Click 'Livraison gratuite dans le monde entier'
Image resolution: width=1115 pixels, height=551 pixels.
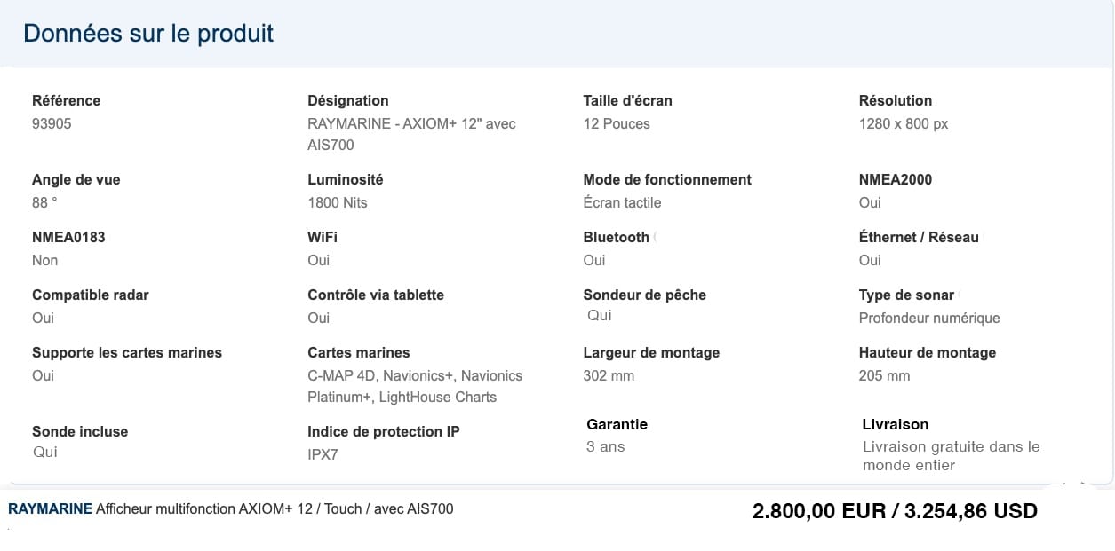(x=951, y=456)
